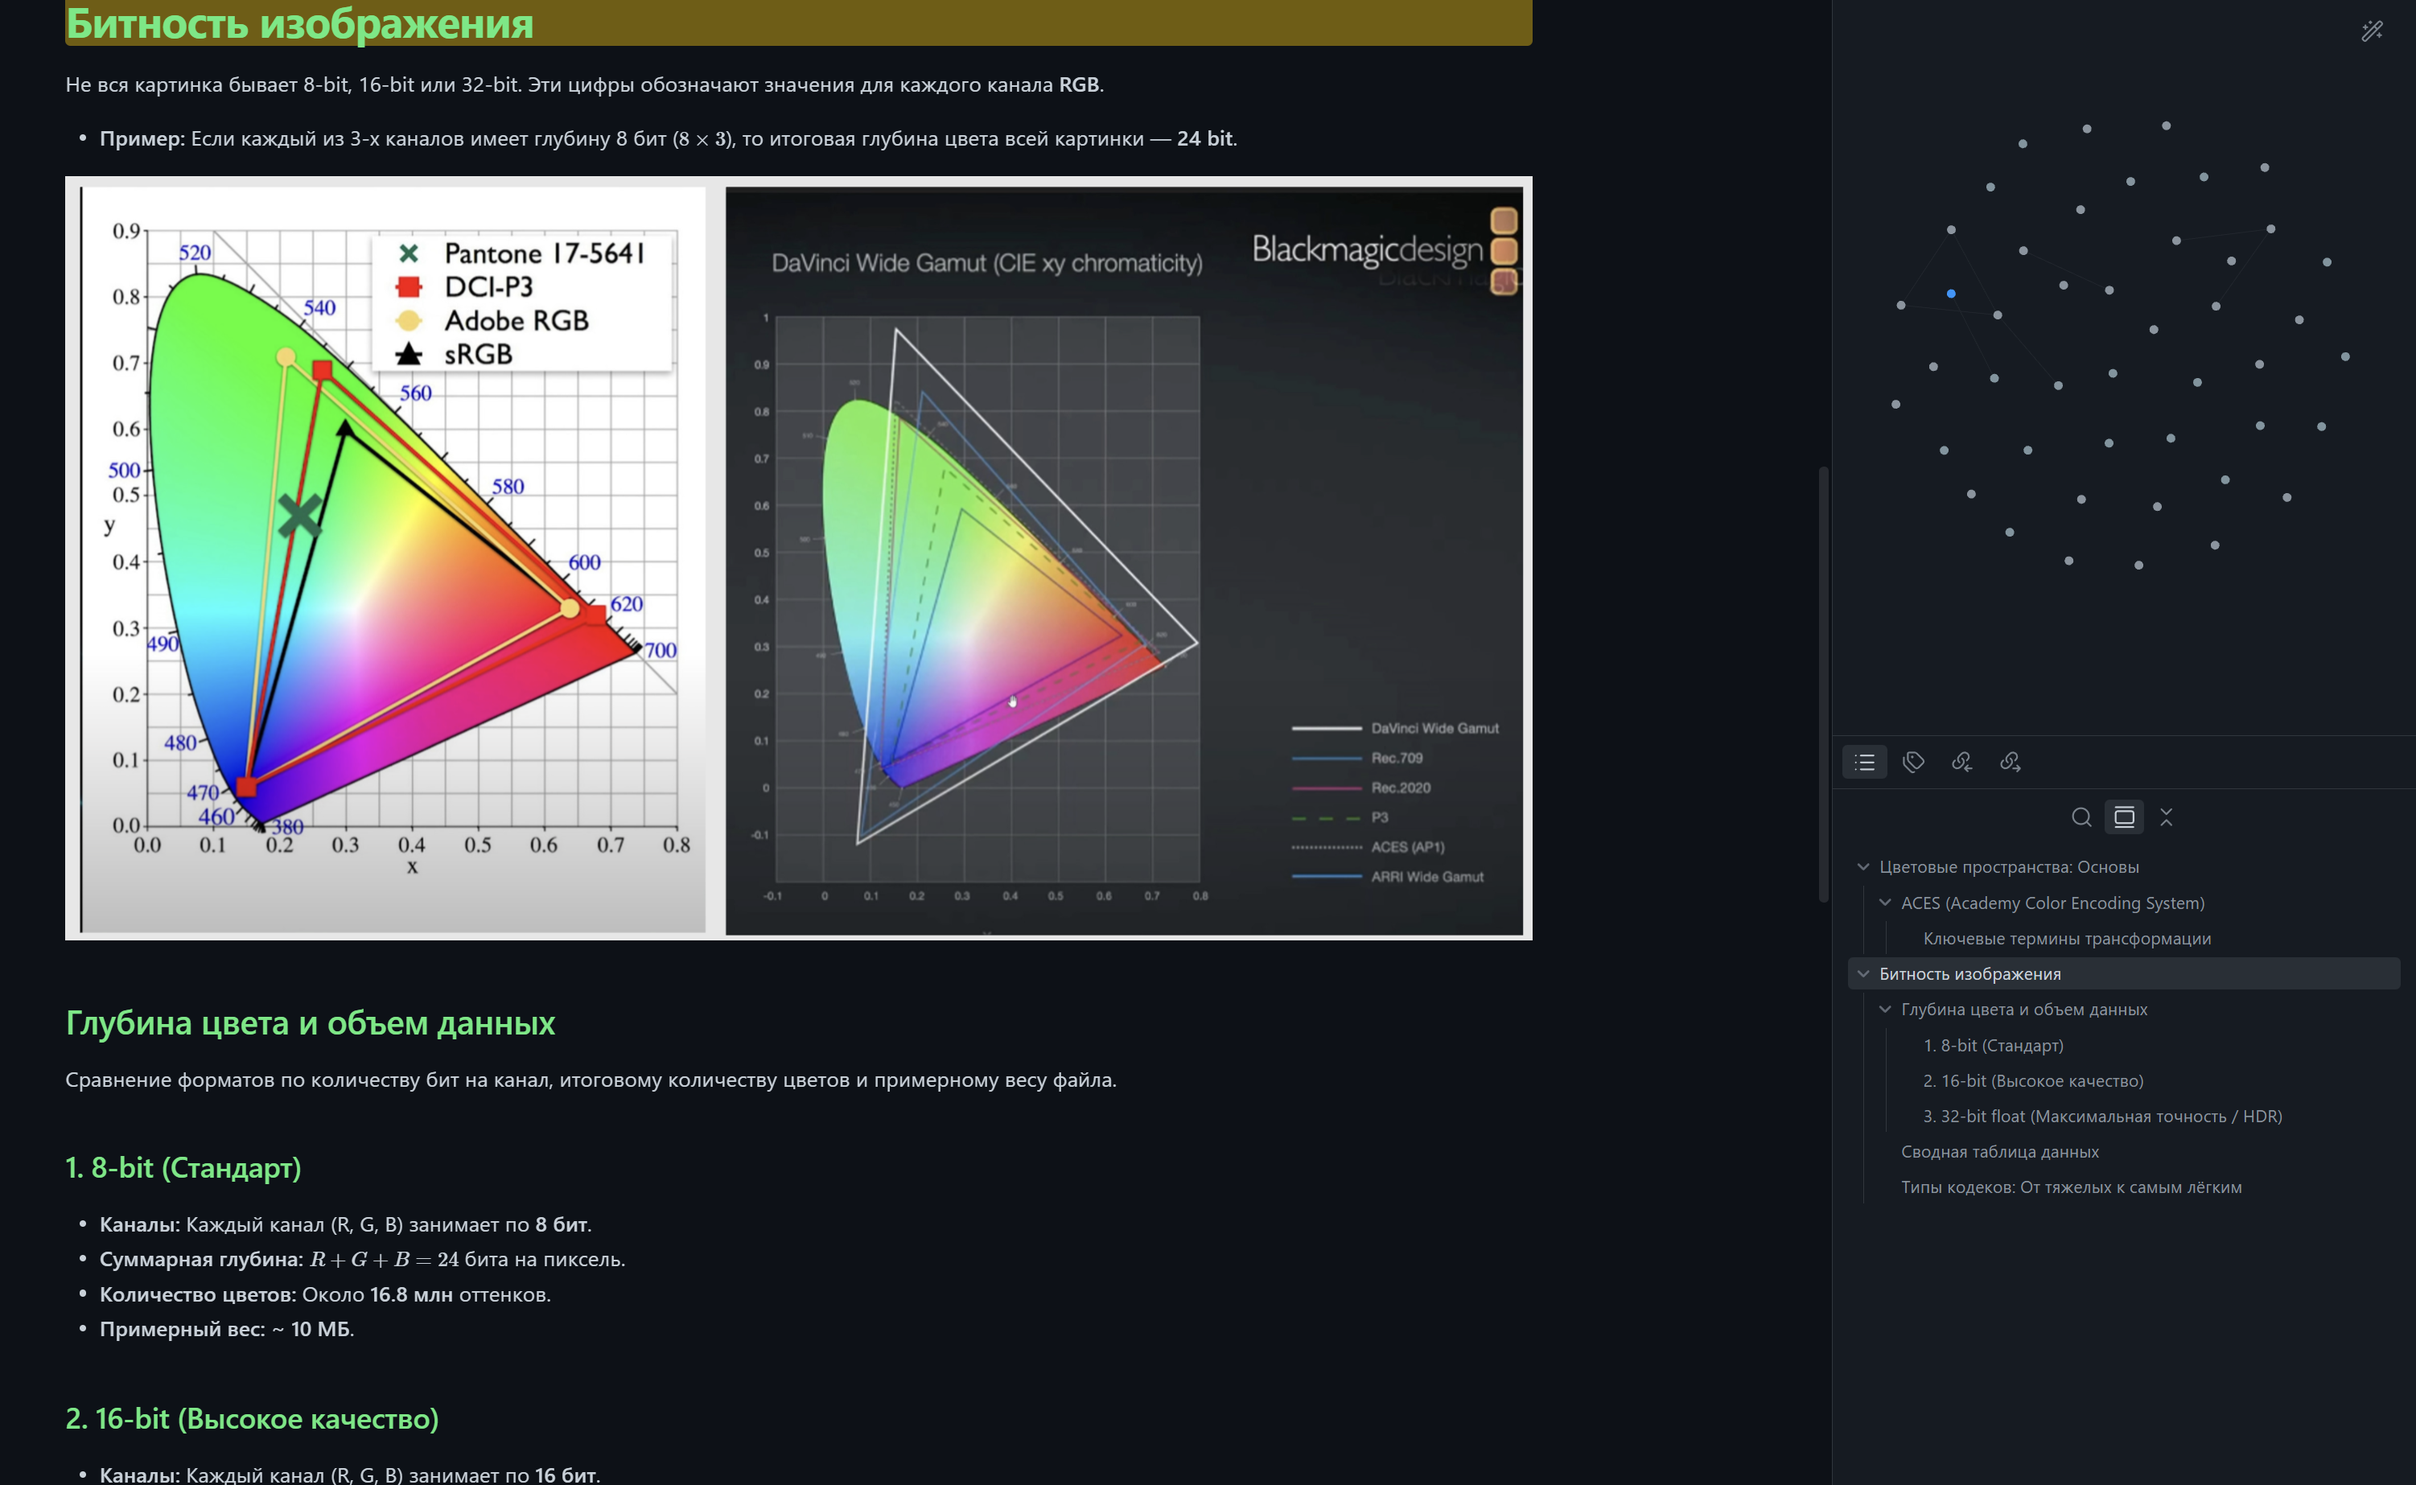Click the 1. 8-bit (Стандарт) document heading
The width and height of the screenshot is (2416, 1485).
[183, 1168]
